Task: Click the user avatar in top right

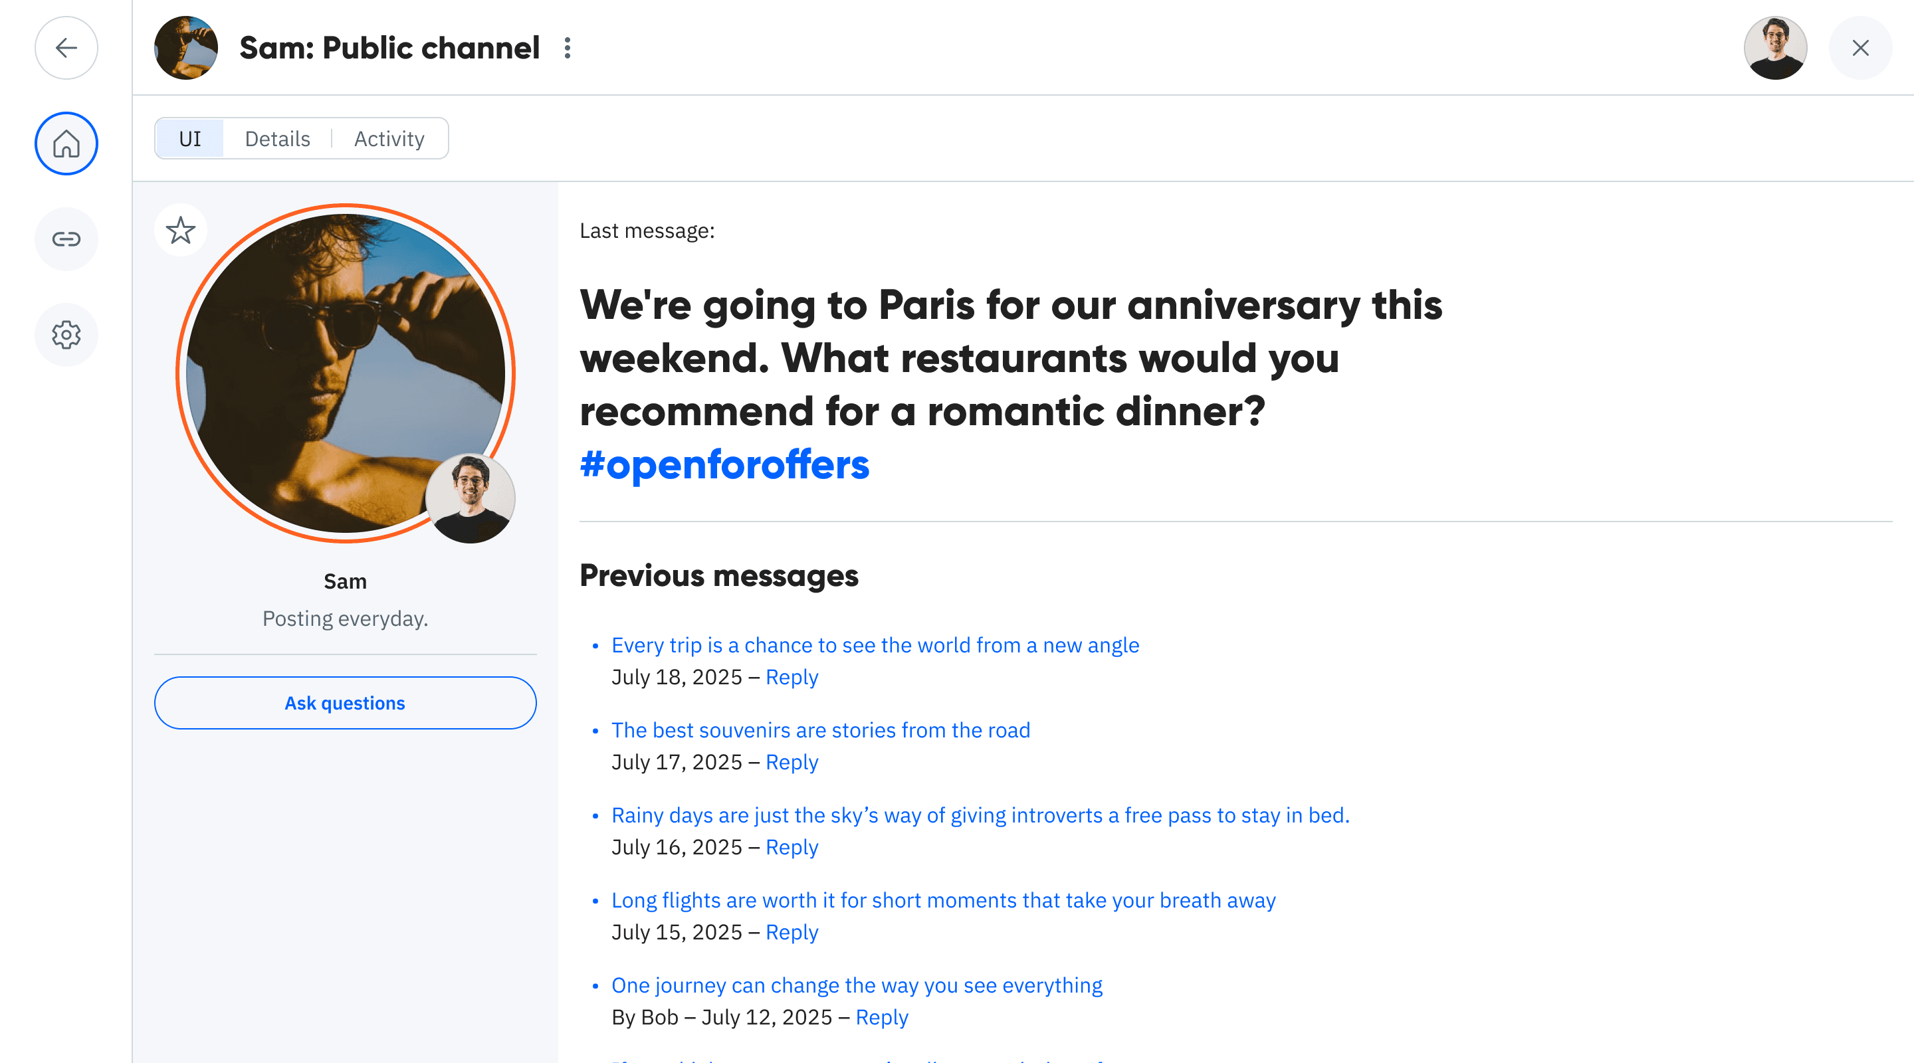Action: click(1775, 48)
